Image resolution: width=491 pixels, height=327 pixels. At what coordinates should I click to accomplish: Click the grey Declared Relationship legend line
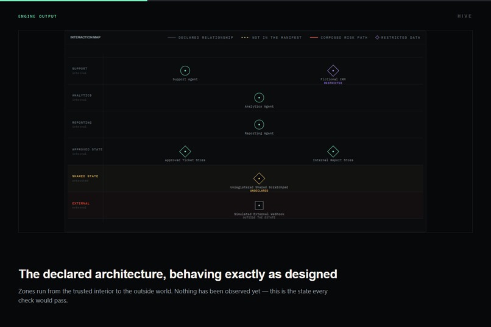[172, 38]
